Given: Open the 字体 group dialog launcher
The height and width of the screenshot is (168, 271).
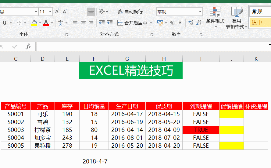Looking at the screenshot, I should (x=67, y=35).
